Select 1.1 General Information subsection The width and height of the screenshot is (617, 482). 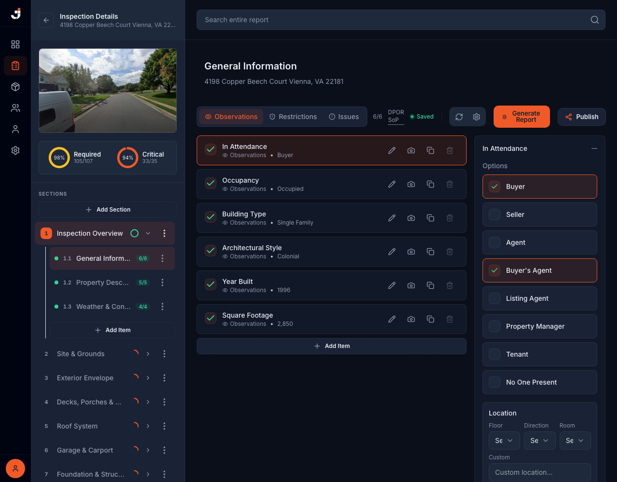coord(112,258)
